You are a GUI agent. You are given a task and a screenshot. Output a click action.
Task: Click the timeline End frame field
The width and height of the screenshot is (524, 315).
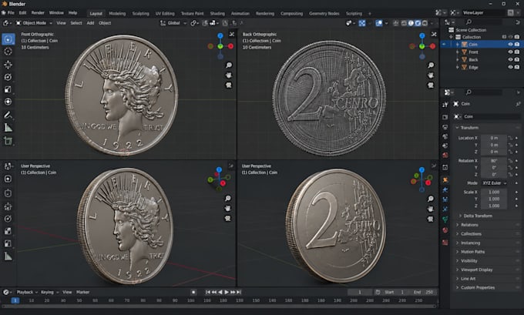tap(423, 293)
